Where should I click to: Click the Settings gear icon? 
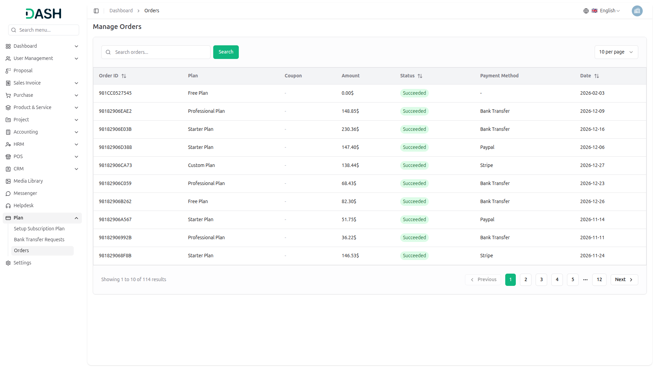point(8,263)
